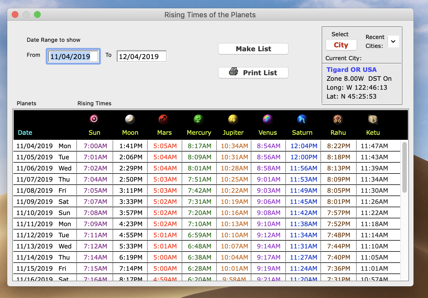
Task: Click the Moon planet icon
Action: coord(130,119)
